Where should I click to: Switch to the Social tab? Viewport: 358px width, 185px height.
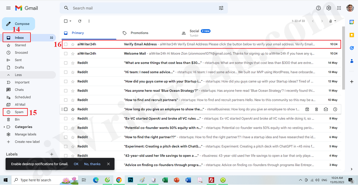click(194, 33)
